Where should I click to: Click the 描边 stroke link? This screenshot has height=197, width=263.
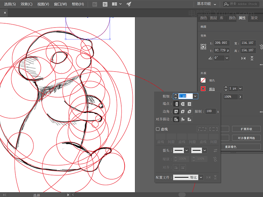coord(212,89)
